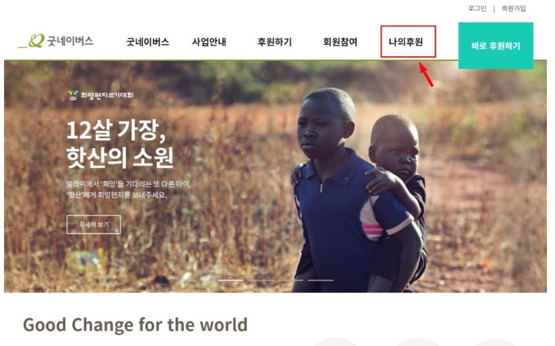Click the 자세히 보기 button
This screenshot has width=555, height=346.
[94, 225]
